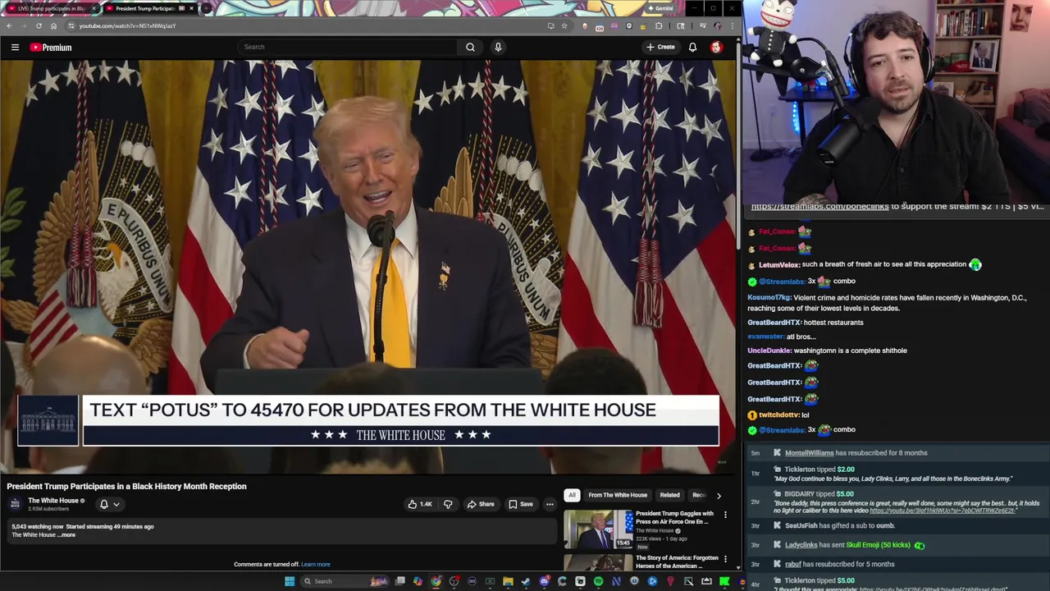Open Spotify from the taskbar
This screenshot has width=1050, height=591.
point(598,581)
